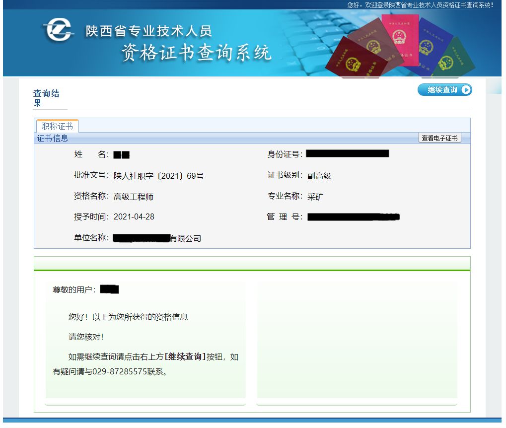Image resolution: width=506 pixels, height=428 pixels.
Task: Click the 资格名称 label
Action: pyautogui.click(x=91, y=196)
